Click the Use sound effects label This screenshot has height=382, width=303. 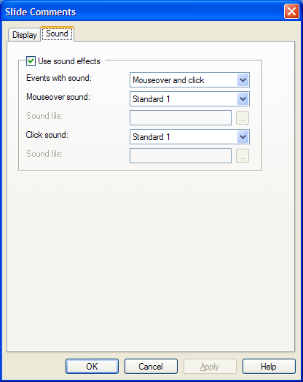click(69, 61)
